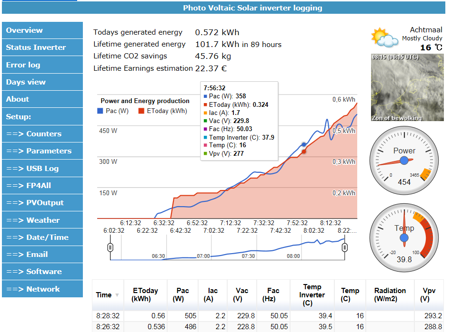Open Date/Time setup page

click(42, 237)
